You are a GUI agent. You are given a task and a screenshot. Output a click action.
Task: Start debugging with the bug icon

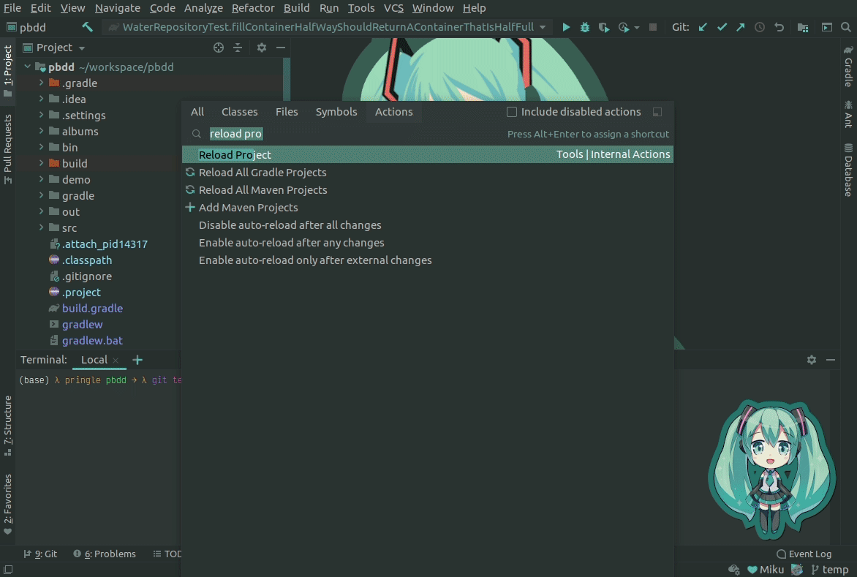(x=585, y=27)
